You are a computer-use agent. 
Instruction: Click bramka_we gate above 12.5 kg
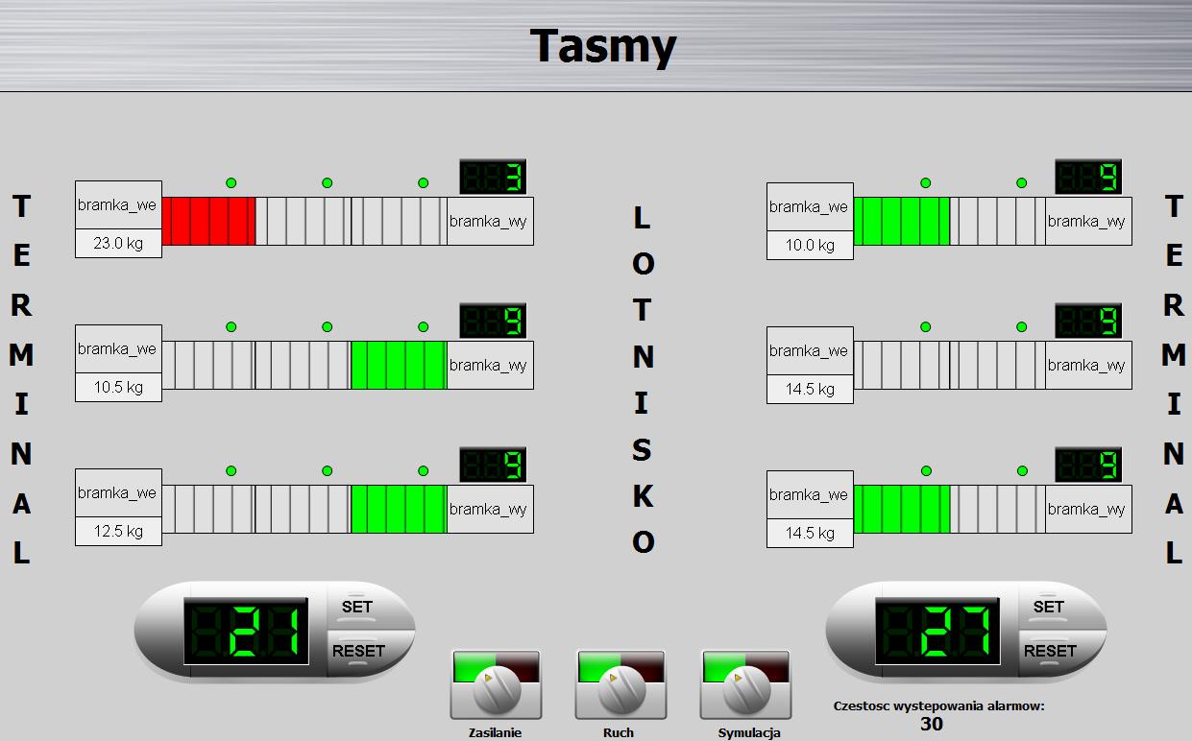118,493
